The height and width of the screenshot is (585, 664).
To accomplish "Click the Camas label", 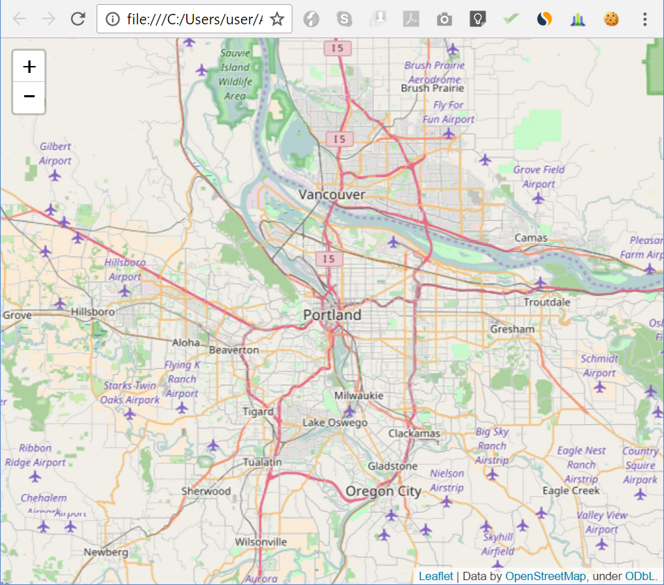I will coord(531,238).
